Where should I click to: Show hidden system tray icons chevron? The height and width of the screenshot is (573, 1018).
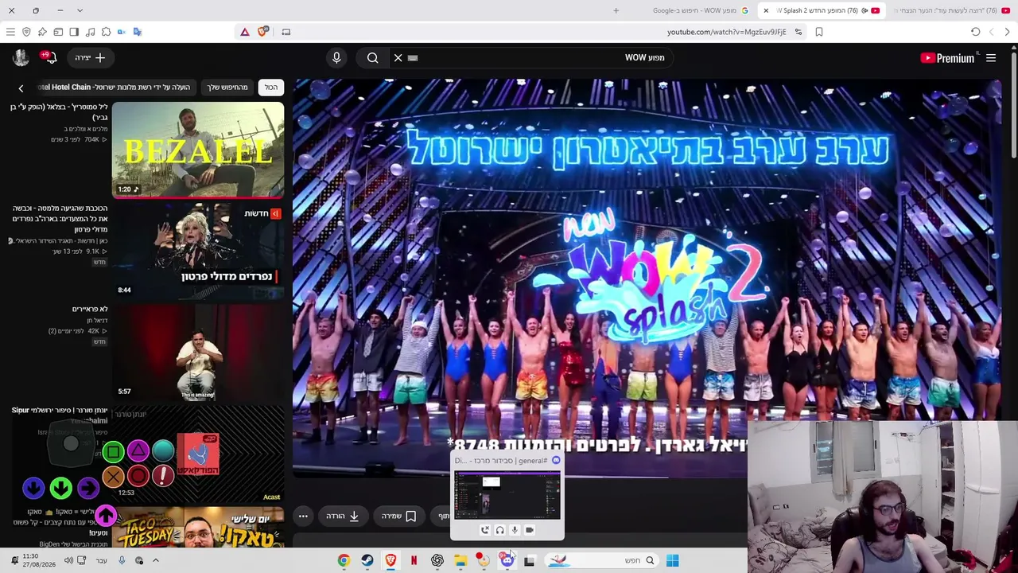click(x=156, y=560)
